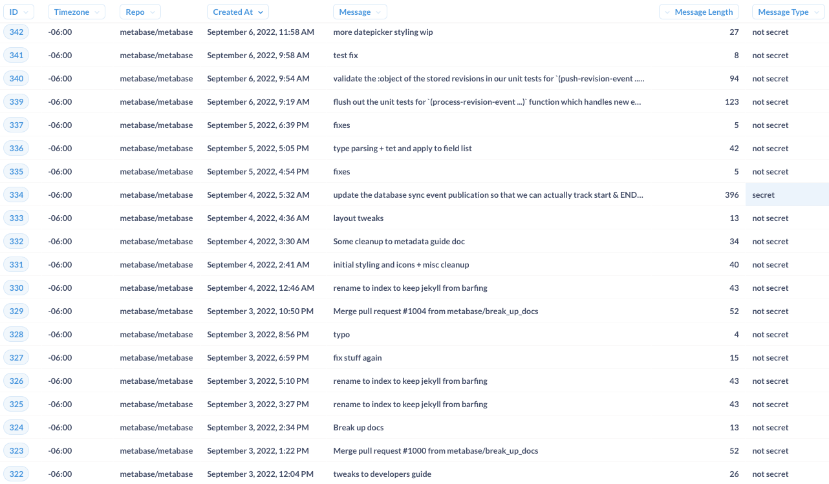Image resolution: width=829 pixels, height=484 pixels.
Task: Click message 'more datepicker styling wip'
Action: [383, 32]
